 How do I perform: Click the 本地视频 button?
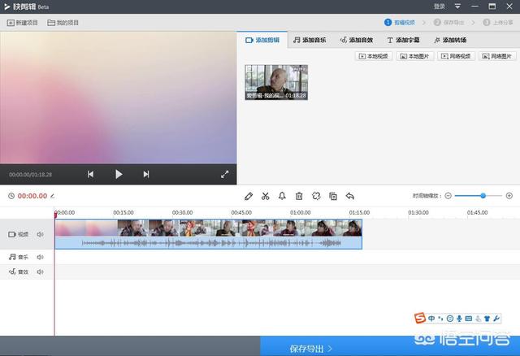(x=374, y=56)
